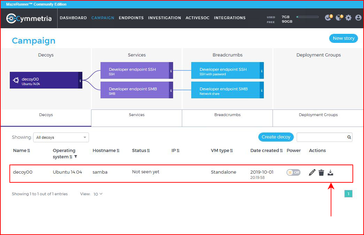
Task: Sort table by Operating system
Action: coord(71,157)
